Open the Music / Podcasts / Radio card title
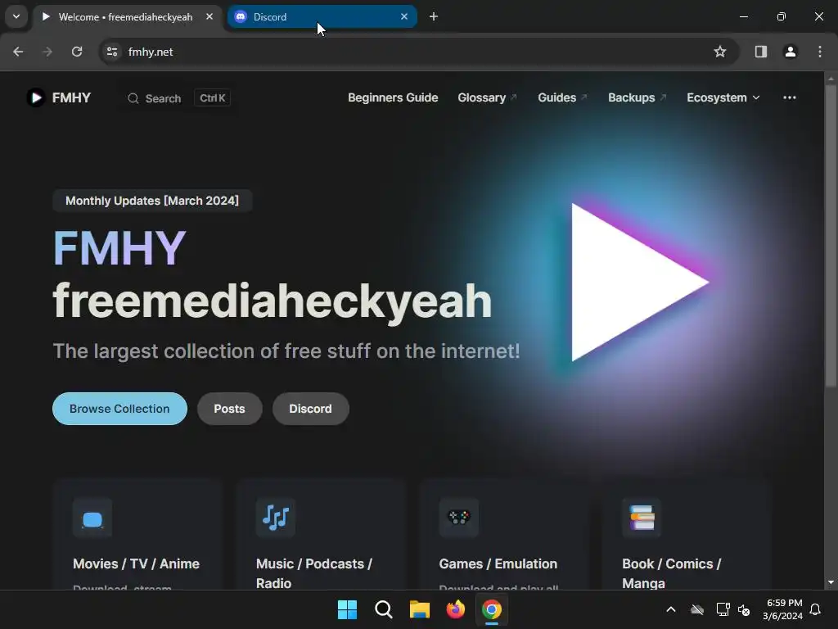 (314, 573)
